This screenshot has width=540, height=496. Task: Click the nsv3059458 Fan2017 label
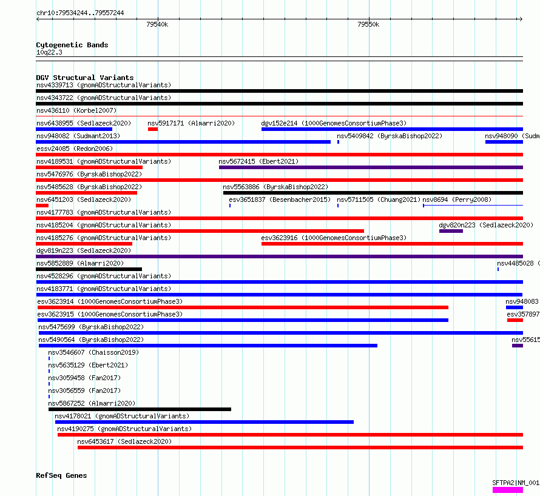pos(84,378)
